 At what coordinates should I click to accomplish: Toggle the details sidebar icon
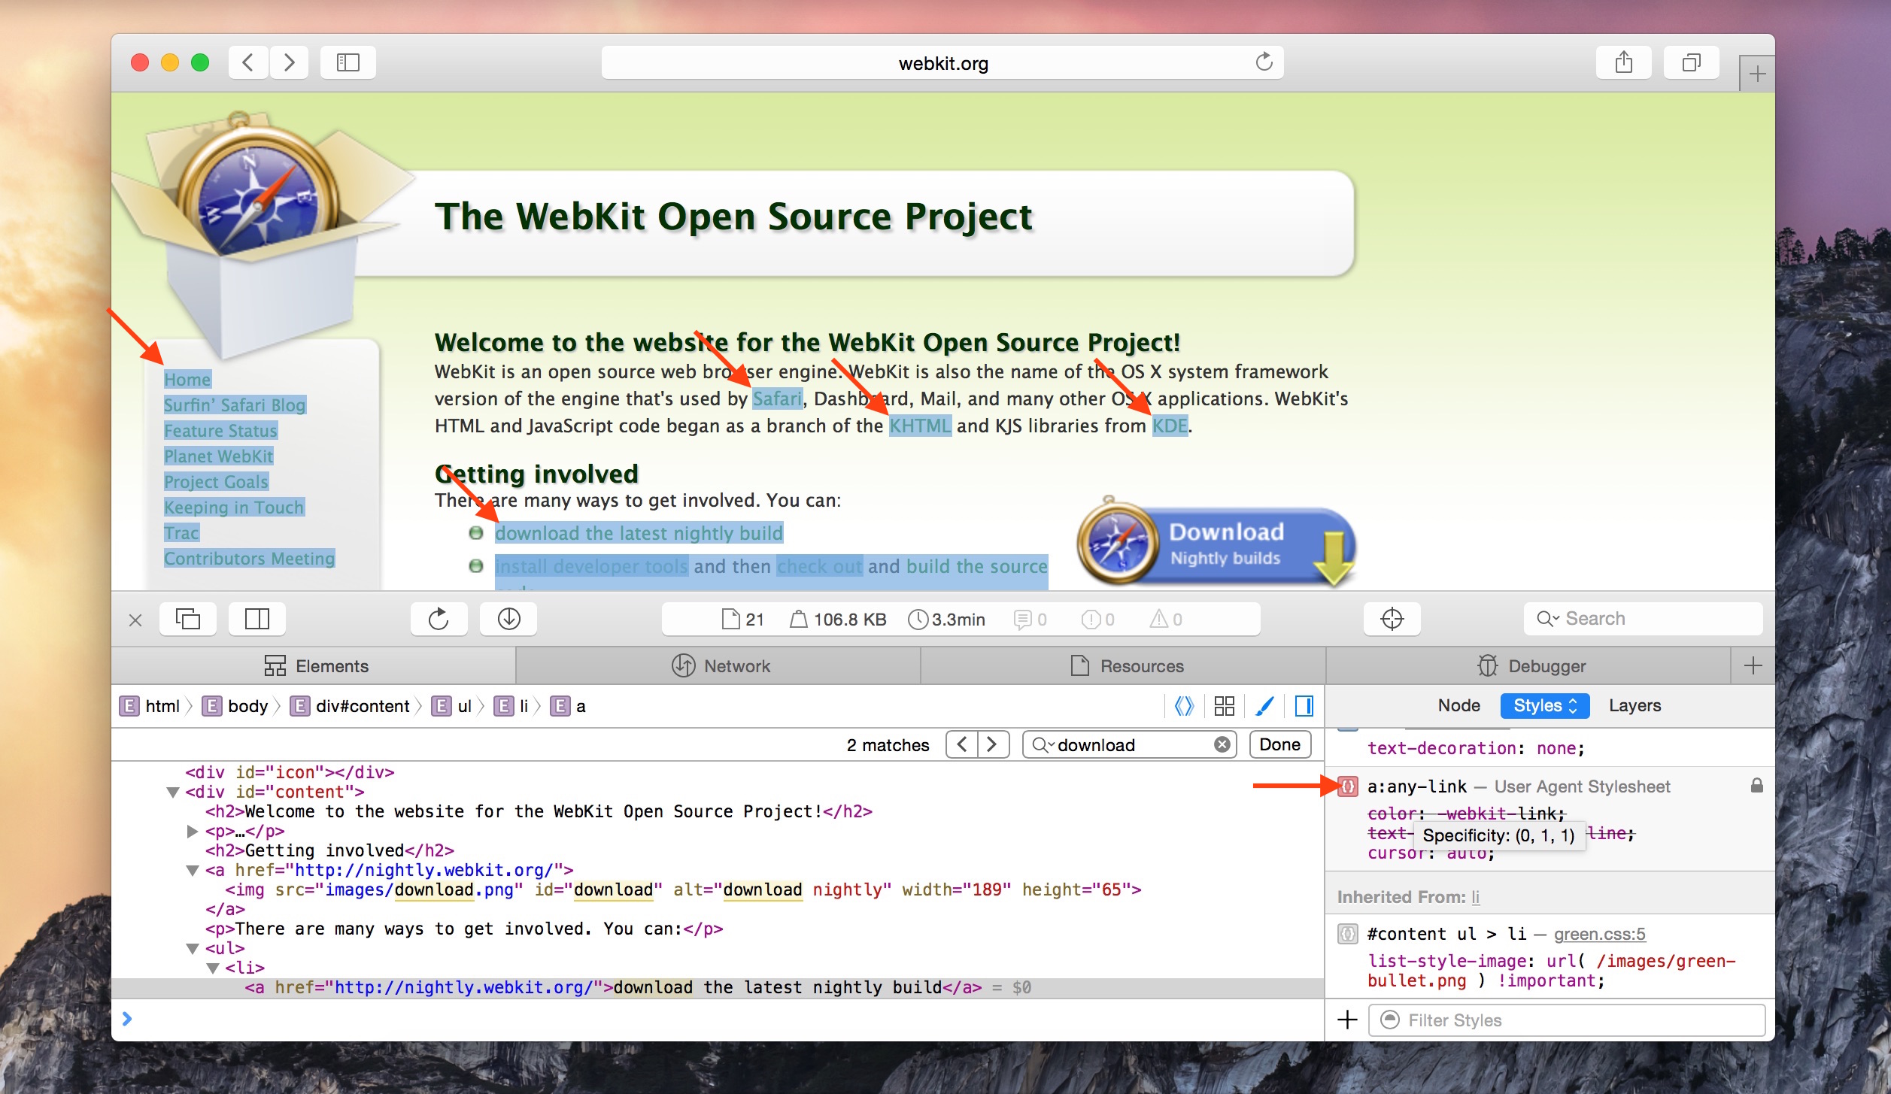[1304, 705]
